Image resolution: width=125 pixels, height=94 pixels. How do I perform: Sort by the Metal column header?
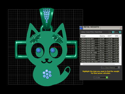(x=90, y=36)
